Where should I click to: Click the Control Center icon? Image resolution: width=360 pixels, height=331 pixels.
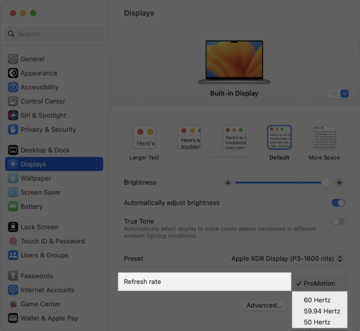(13, 101)
